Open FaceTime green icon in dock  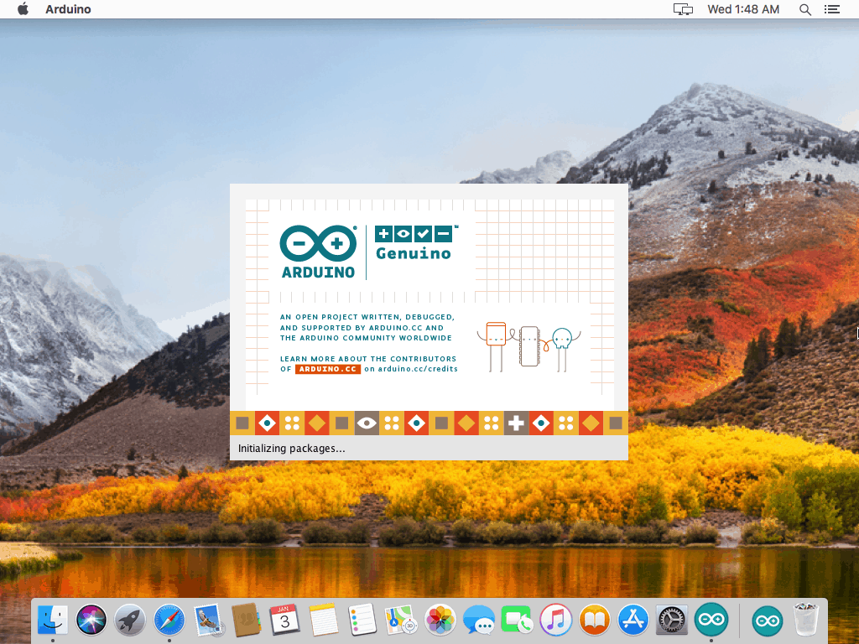click(517, 620)
